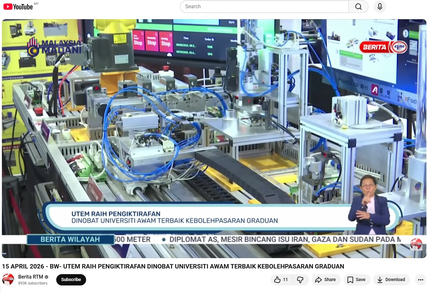Go to the YouTube home logo
Screen dimensions: 427x293
click(18, 7)
